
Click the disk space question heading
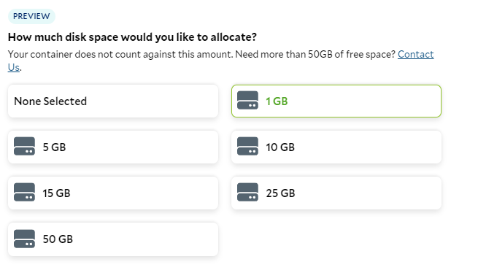(x=132, y=37)
